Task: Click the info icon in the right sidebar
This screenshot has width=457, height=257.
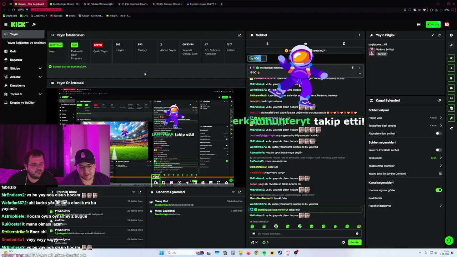Action: tap(451, 35)
